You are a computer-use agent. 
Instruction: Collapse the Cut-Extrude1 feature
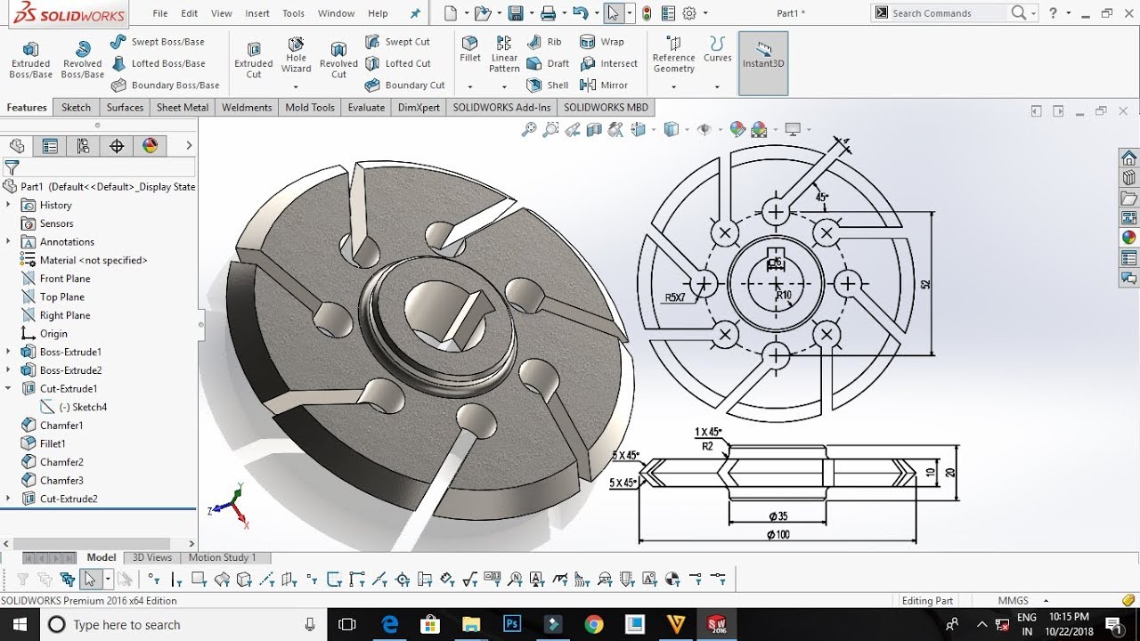tap(8, 388)
